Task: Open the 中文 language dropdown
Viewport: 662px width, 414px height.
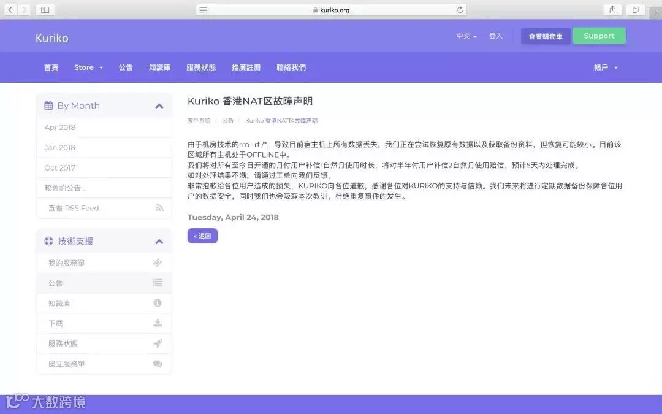Action: pyautogui.click(x=466, y=36)
